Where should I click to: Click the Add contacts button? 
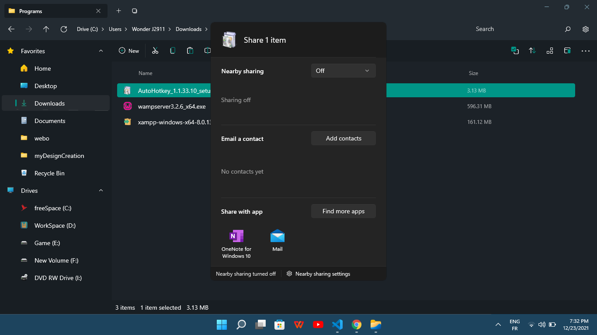click(x=343, y=138)
